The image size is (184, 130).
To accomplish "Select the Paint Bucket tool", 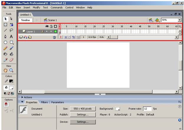I will point(12,54).
